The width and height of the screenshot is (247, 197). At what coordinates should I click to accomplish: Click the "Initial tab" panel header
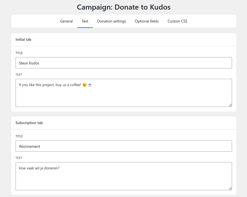tap(23, 39)
